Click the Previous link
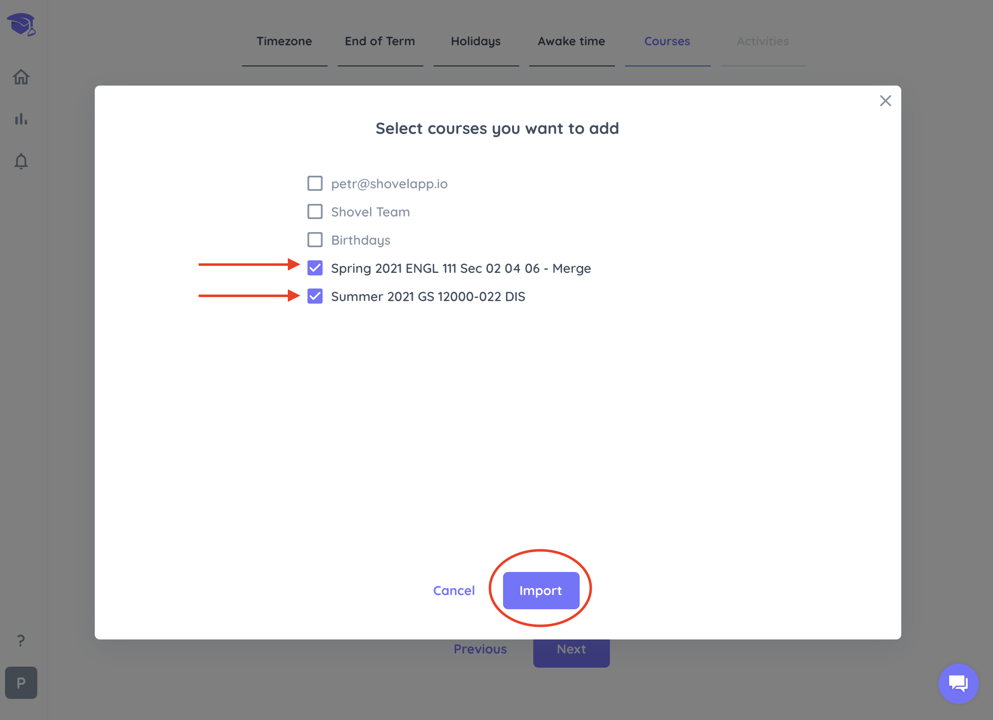 (x=480, y=649)
